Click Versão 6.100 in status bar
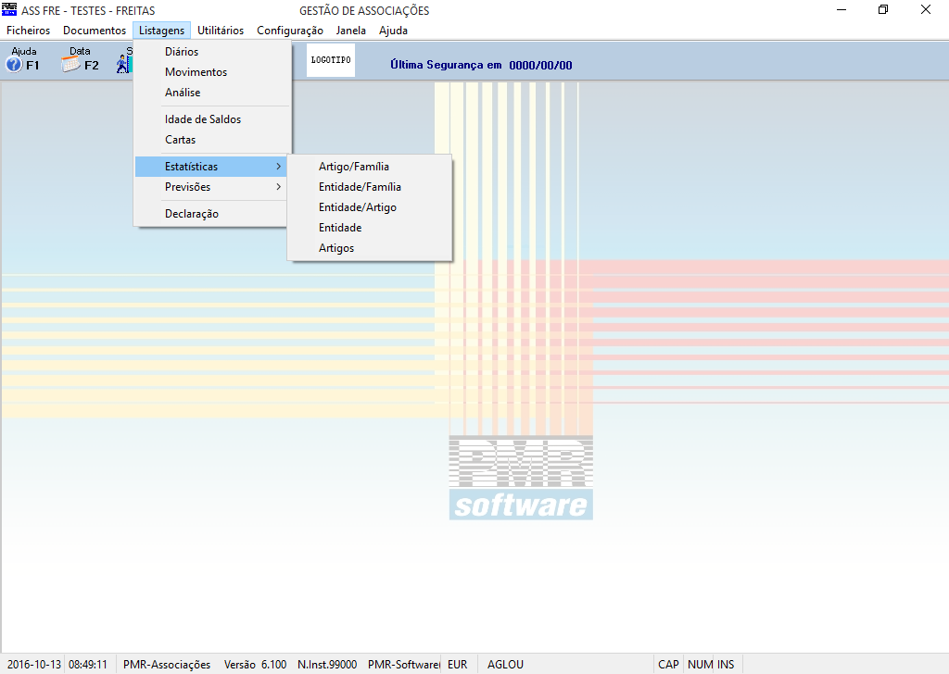The height and width of the screenshot is (674, 949). (256, 665)
